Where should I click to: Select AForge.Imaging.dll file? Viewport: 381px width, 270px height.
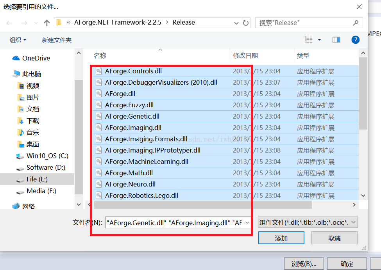pyautogui.click(x=225, y=128)
